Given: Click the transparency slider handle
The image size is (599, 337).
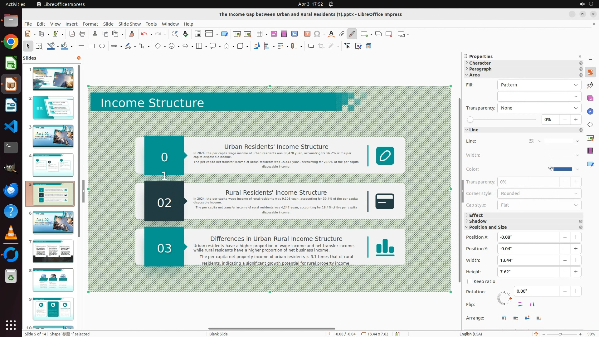Looking at the screenshot, I should pyautogui.click(x=470, y=120).
